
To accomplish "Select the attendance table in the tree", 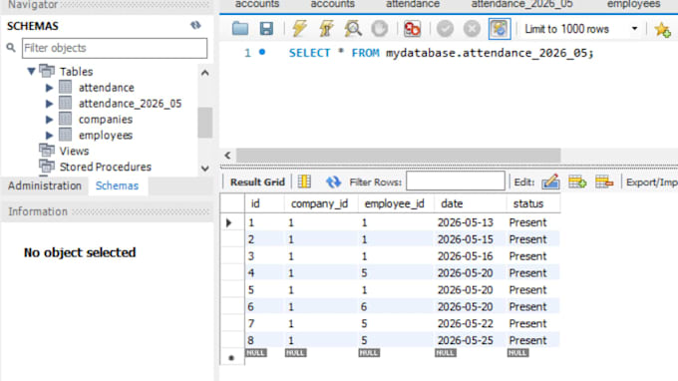I will pos(106,88).
